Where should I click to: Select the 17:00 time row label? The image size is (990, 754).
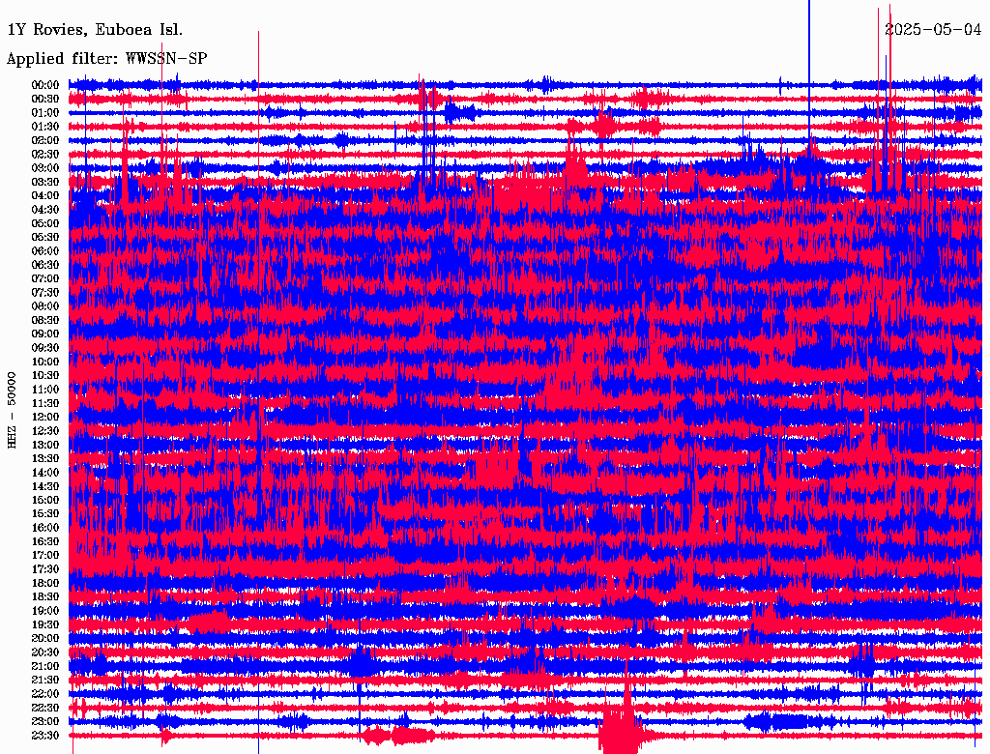point(45,555)
